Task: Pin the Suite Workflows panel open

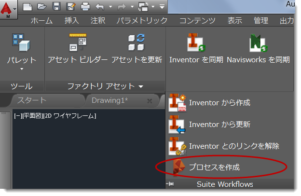Action: (x=170, y=184)
